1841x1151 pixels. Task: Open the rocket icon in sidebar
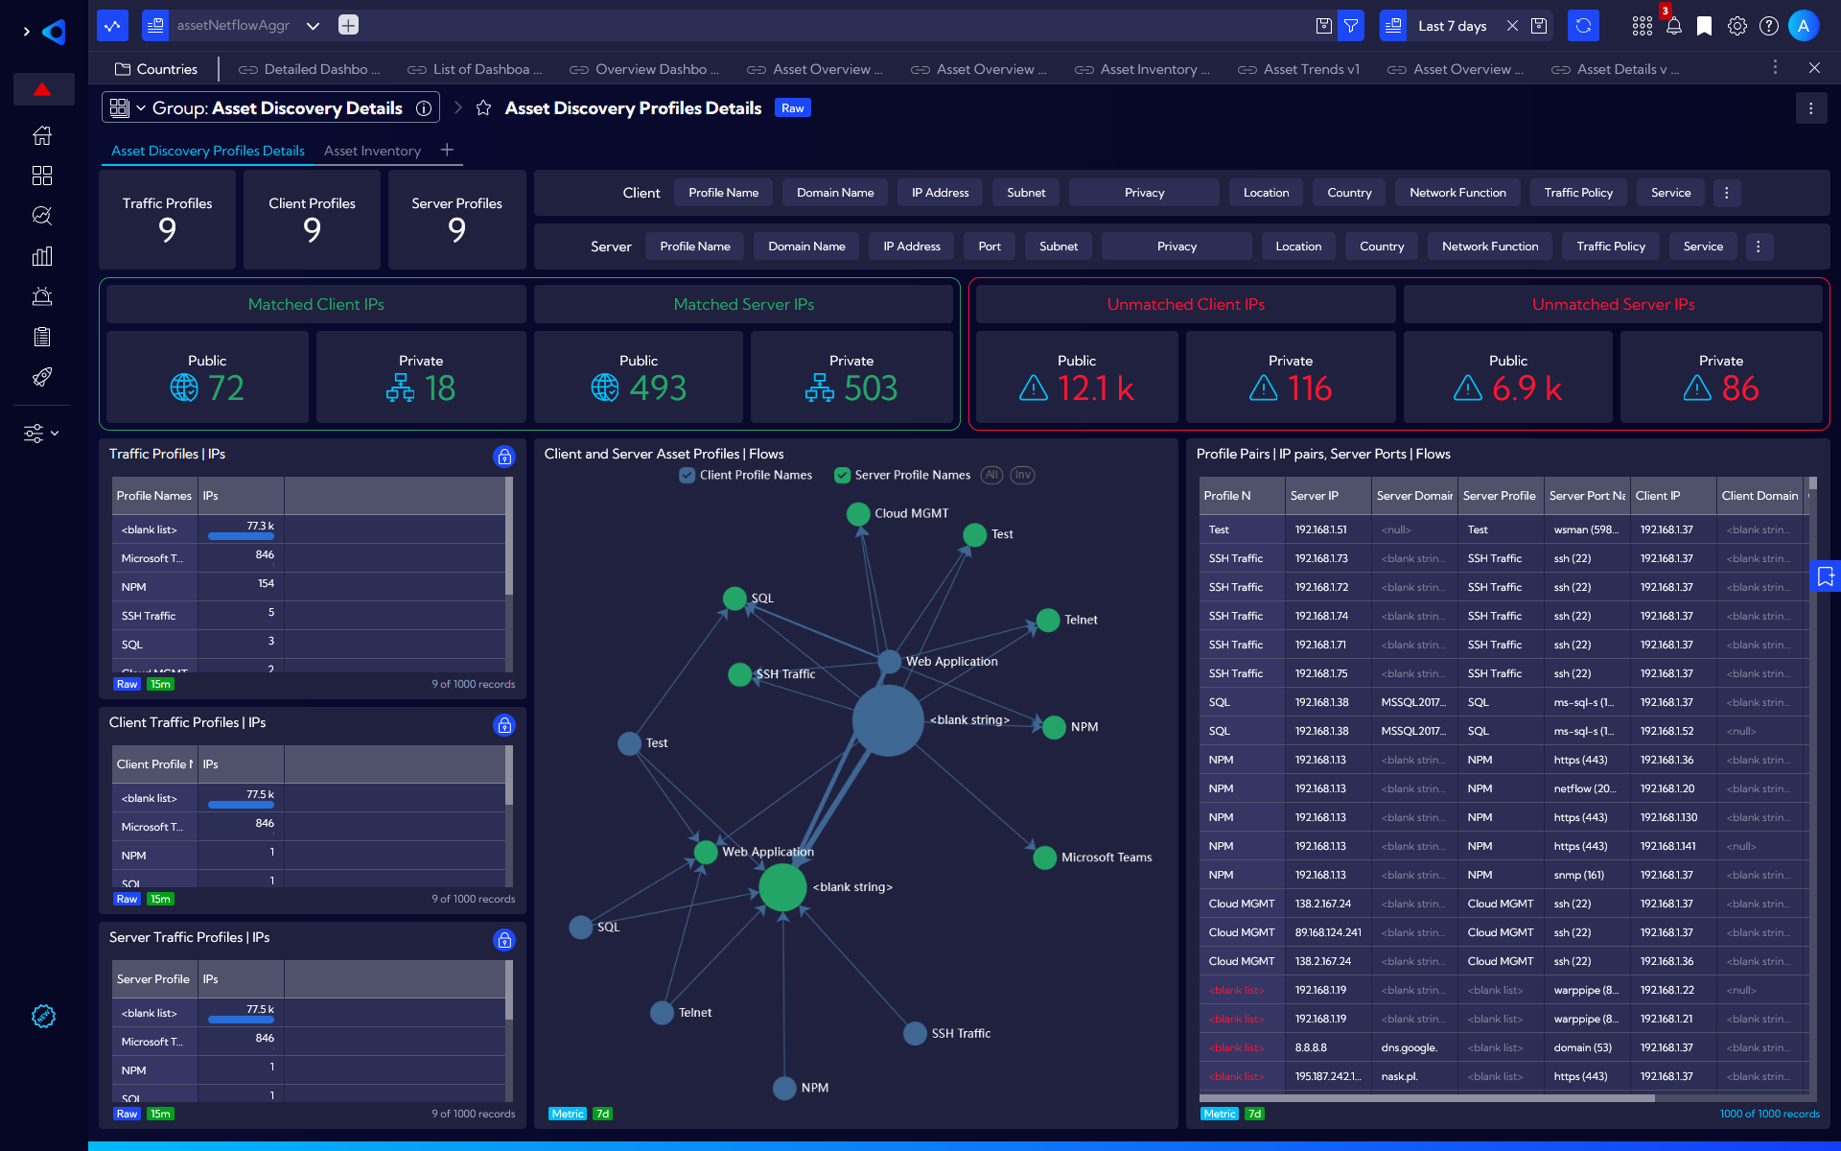coord(42,377)
